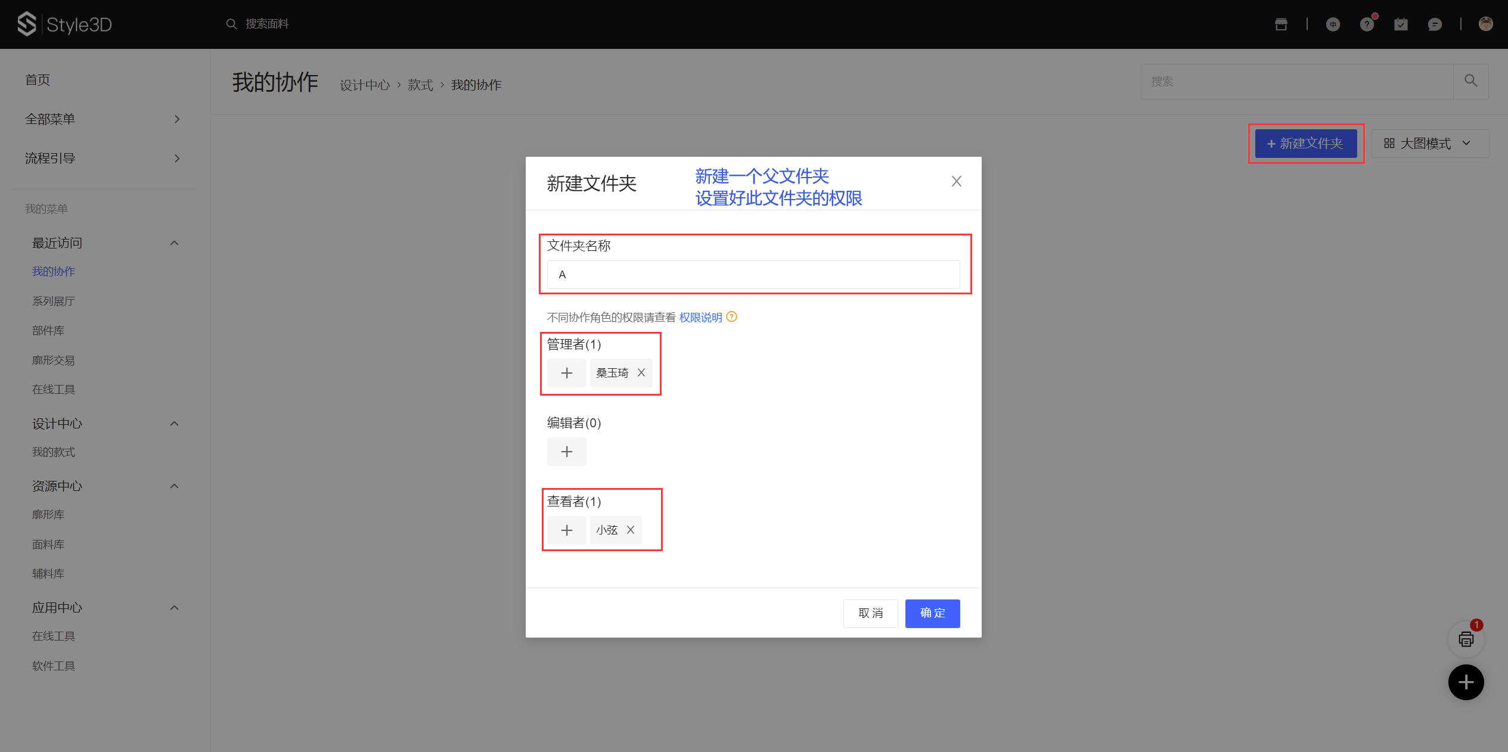Close the 新建文件夹 dialog
The width and height of the screenshot is (1508, 752).
click(956, 181)
